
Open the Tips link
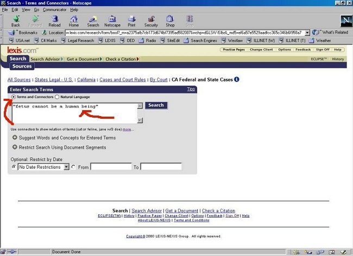tap(191, 89)
